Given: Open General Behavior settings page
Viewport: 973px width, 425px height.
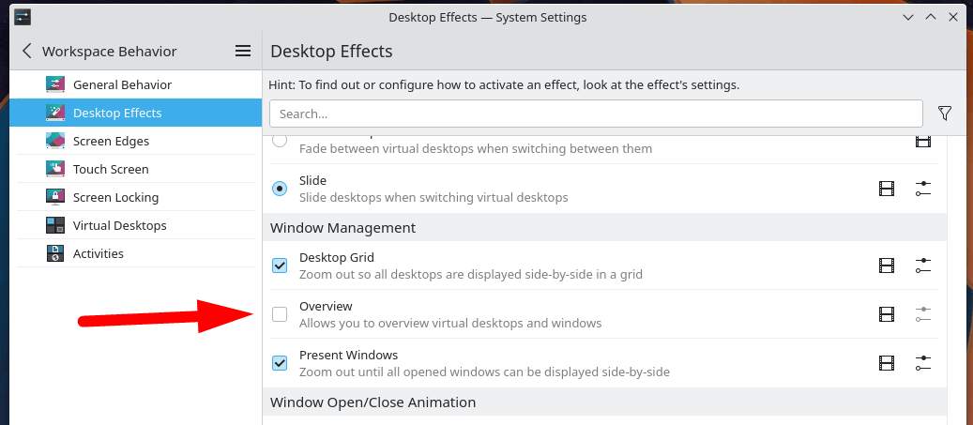Looking at the screenshot, I should point(122,84).
